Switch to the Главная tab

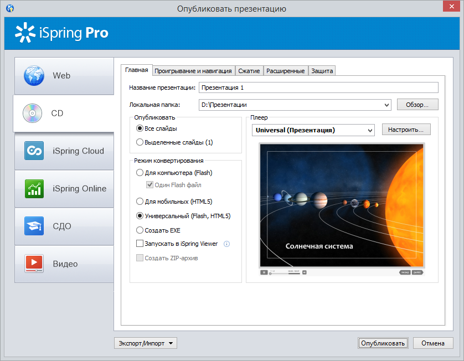click(136, 70)
